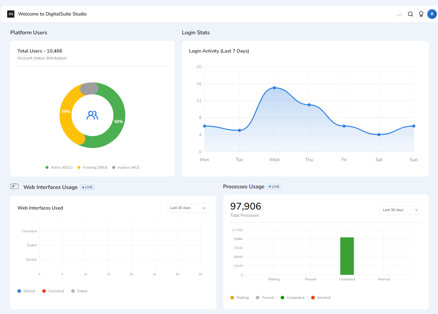Click the Login Stats section heading
438x314 pixels.
196,33
